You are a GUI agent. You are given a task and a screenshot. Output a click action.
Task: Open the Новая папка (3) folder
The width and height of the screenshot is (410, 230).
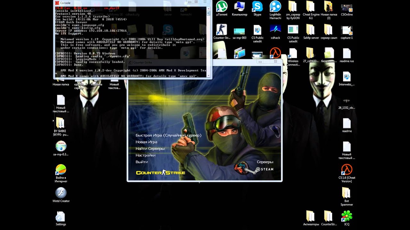[x=329, y=10]
